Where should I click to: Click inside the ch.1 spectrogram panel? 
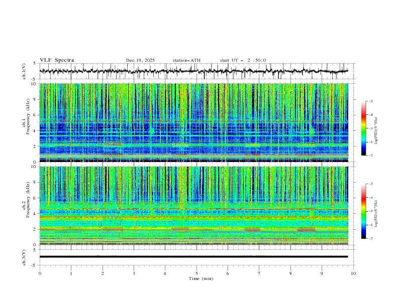pyautogui.click(x=196, y=123)
